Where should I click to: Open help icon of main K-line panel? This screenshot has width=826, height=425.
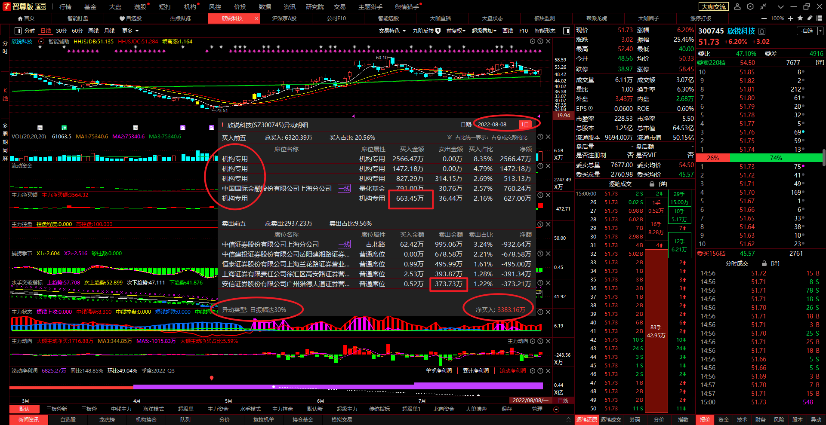point(540,42)
